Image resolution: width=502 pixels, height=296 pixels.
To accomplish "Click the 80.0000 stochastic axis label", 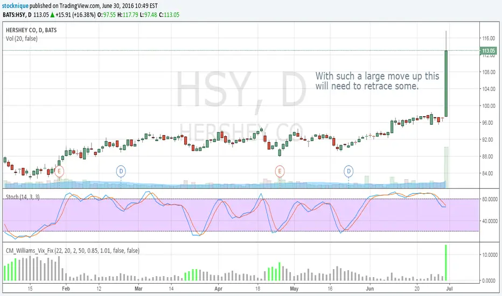I will pyautogui.click(x=490, y=199).
